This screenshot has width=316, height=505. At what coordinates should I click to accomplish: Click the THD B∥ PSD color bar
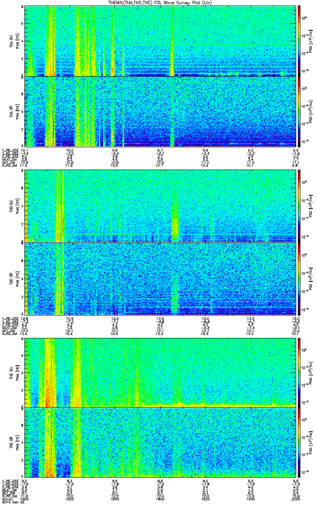(299, 278)
